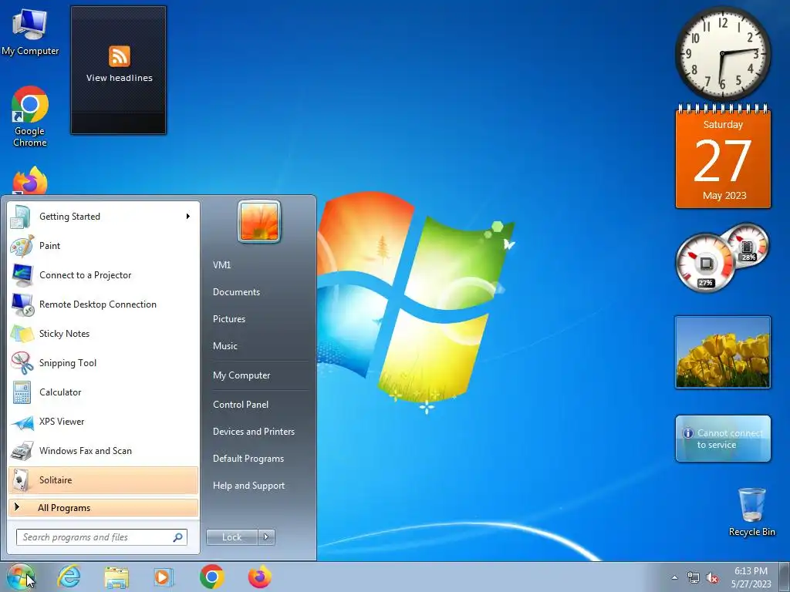Click the analog clock gadget
The image size is (790, 592).
[722, 53]
